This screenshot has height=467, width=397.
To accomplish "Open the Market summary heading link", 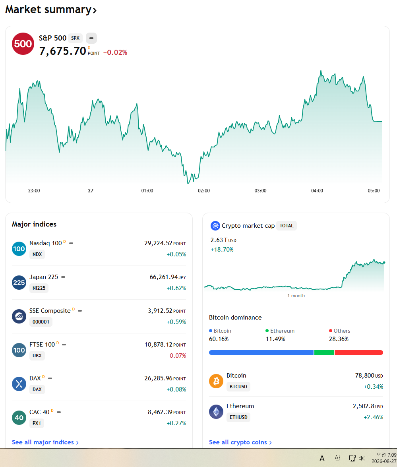I will pos(50,10).
